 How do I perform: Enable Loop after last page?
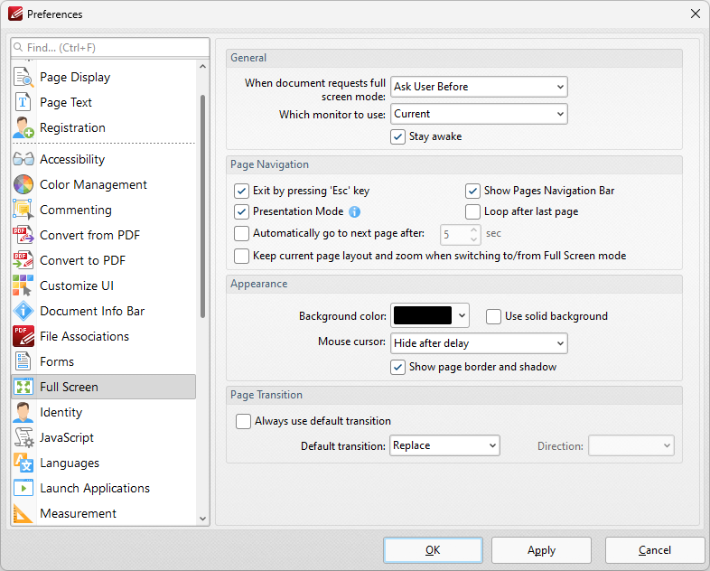click(472, 211)
